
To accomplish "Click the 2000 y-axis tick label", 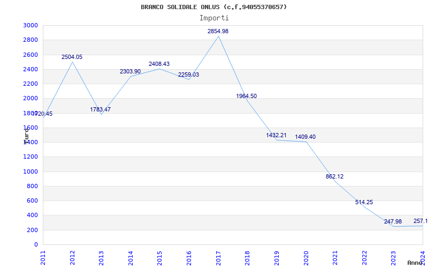I will click(x=30, y=99).
